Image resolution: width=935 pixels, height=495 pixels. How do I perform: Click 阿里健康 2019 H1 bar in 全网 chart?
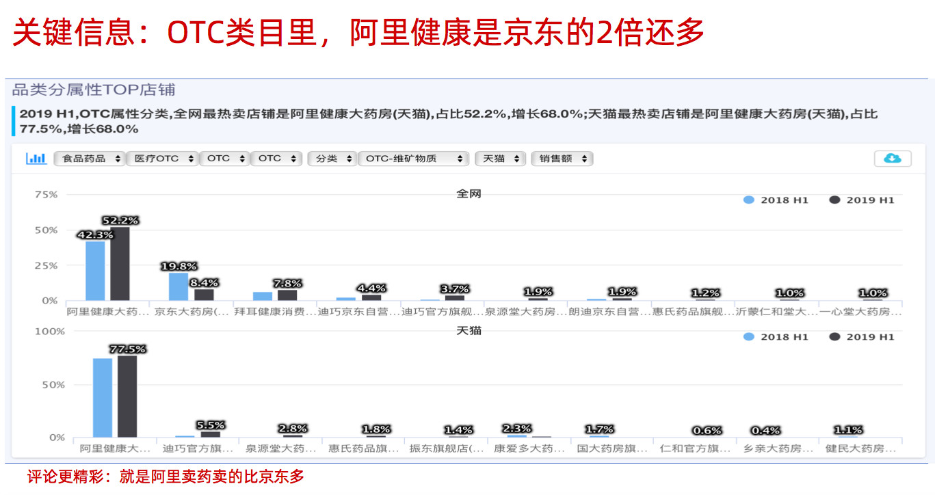[x=120, y=263]
